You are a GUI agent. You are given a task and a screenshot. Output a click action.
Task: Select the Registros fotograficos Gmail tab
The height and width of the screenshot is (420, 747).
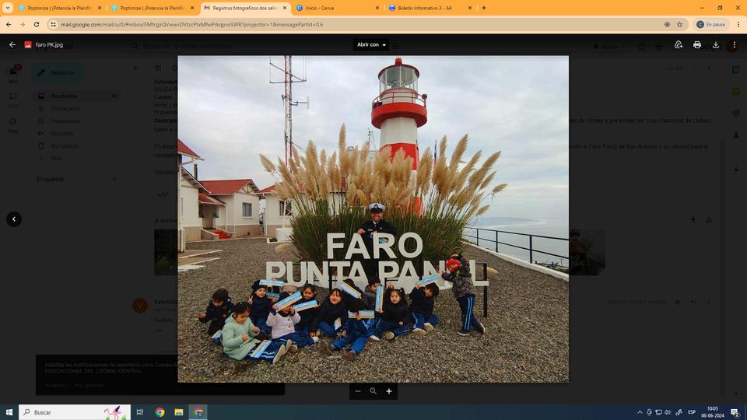coord(245,8)
